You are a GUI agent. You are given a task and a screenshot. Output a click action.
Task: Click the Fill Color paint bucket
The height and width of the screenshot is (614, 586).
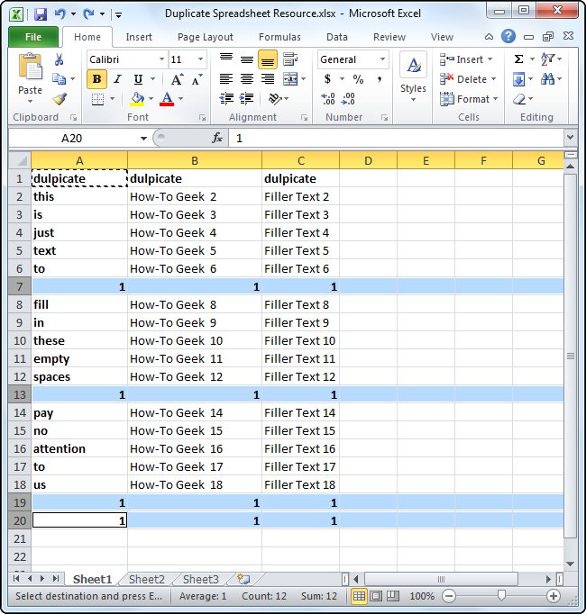[137, 99]
